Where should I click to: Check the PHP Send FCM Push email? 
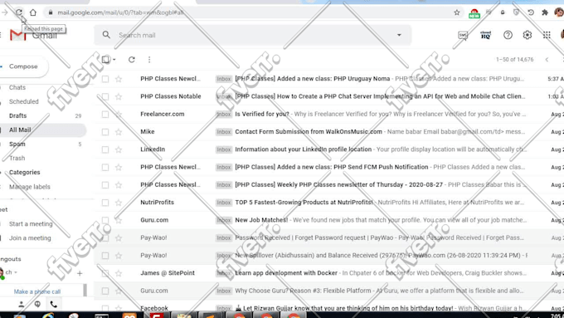point(105,167)
